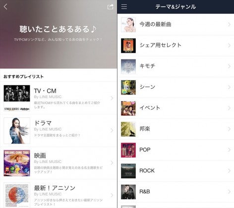Viewport: 234px width, 208px height.
Task: Tap the 映画 playlist title
Action: point(40,156)
